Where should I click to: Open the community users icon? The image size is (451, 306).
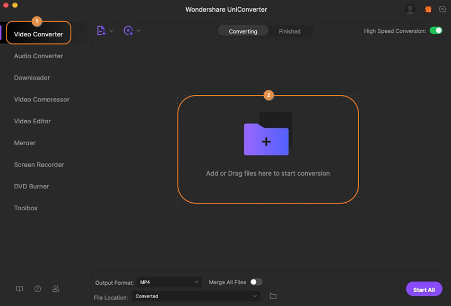[56, 289]
